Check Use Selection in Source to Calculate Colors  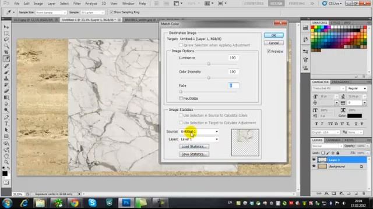[x=181, y=115]
